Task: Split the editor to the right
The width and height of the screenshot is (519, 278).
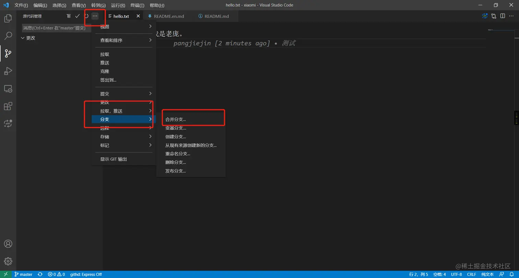Action: click(x=503, y=16)
